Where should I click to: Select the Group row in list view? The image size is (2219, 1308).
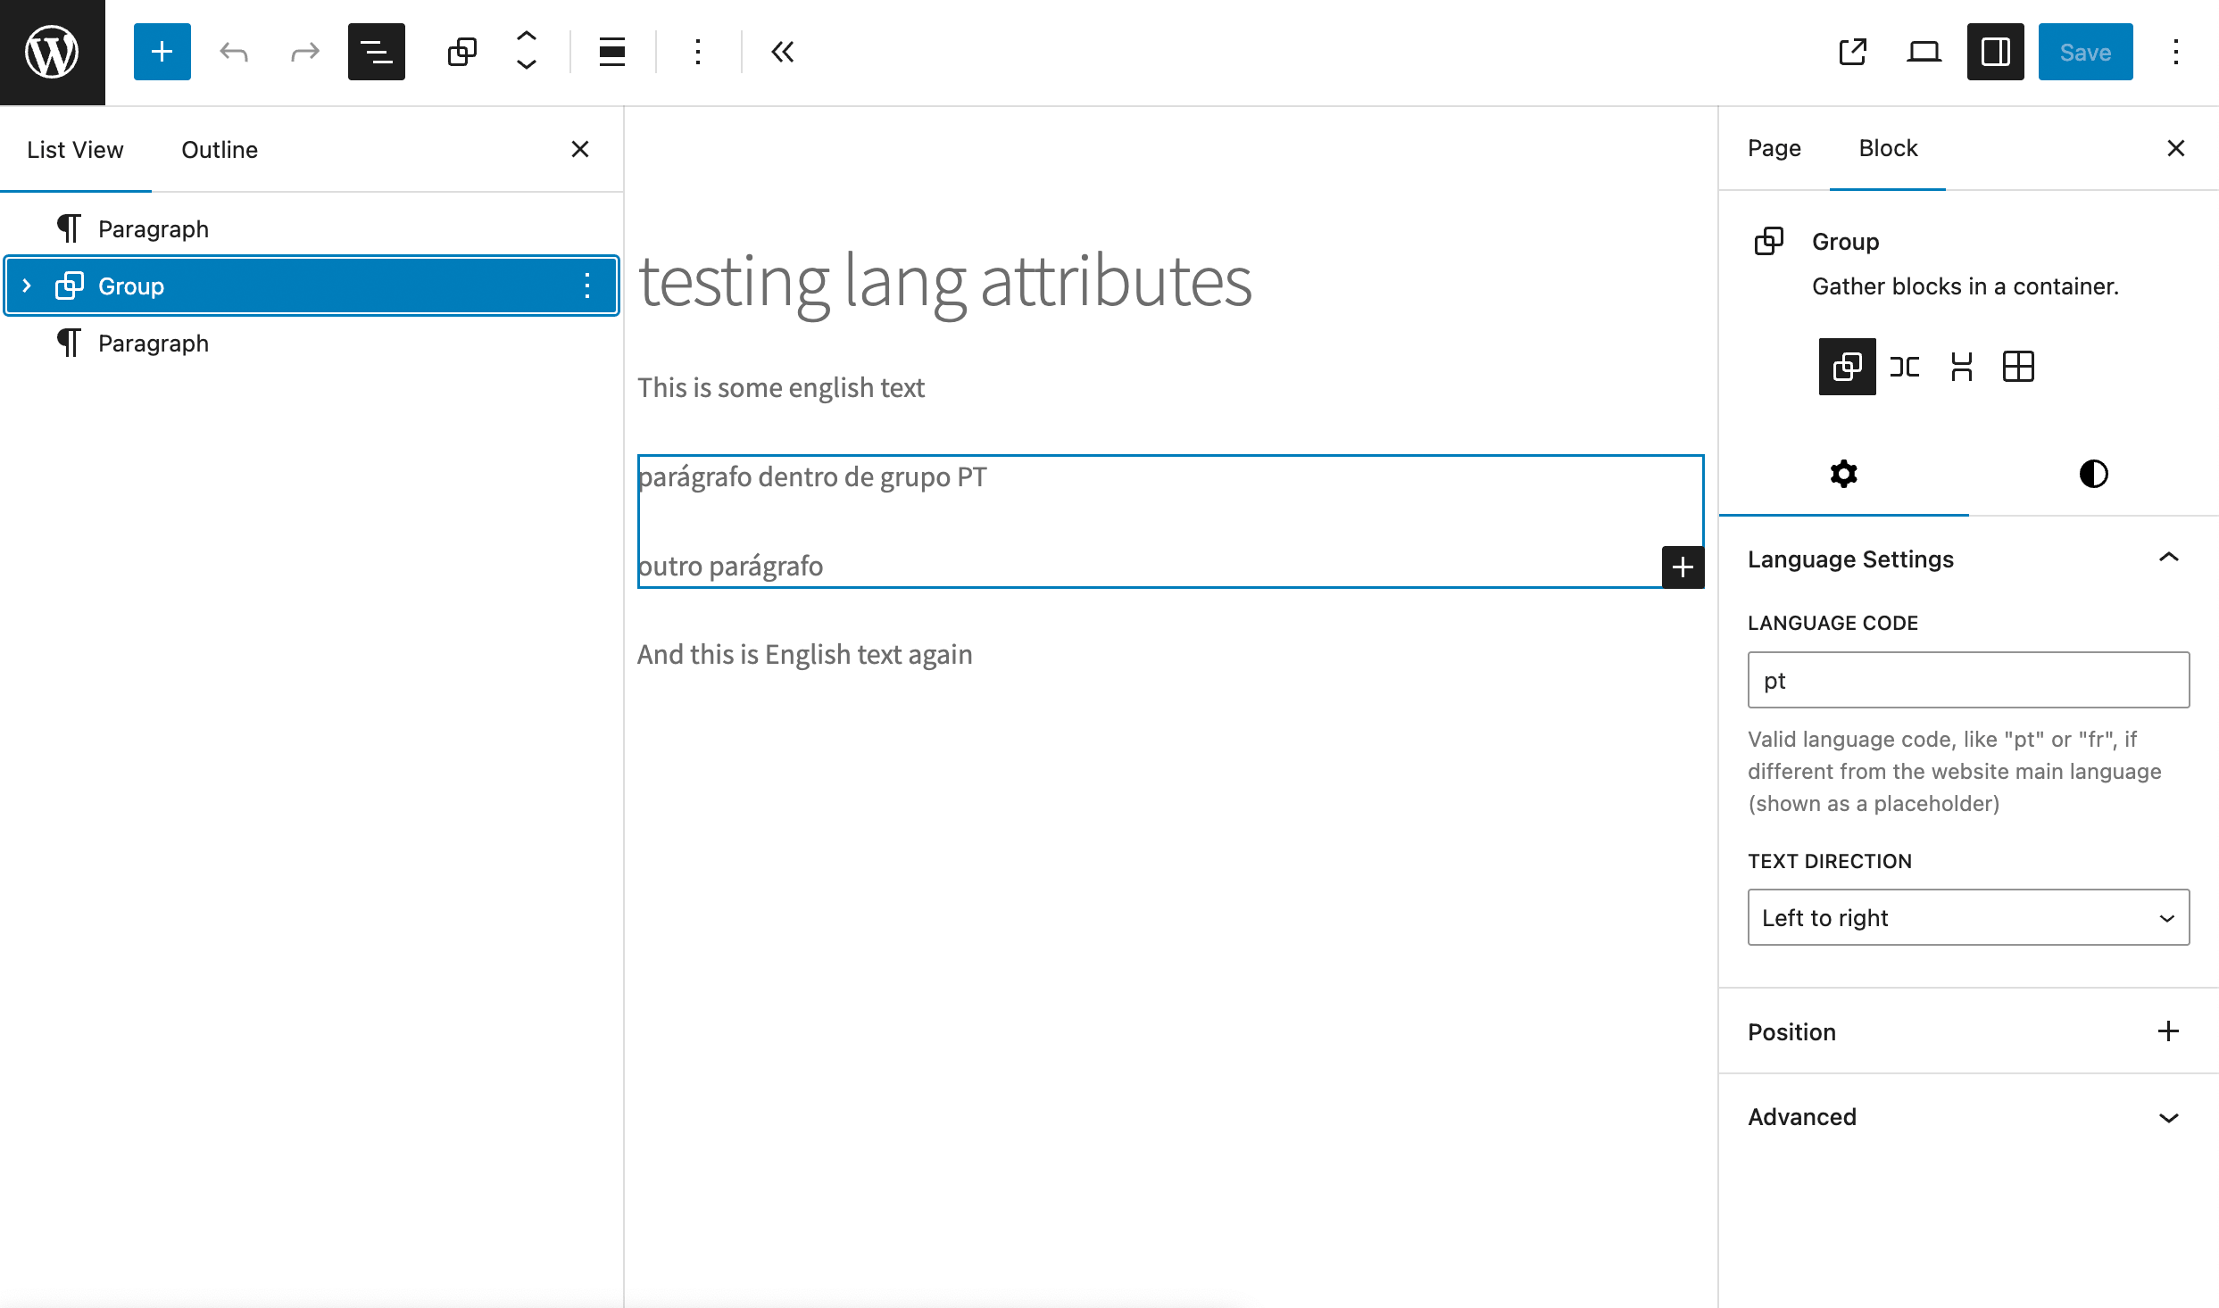(x=311, y=286)
